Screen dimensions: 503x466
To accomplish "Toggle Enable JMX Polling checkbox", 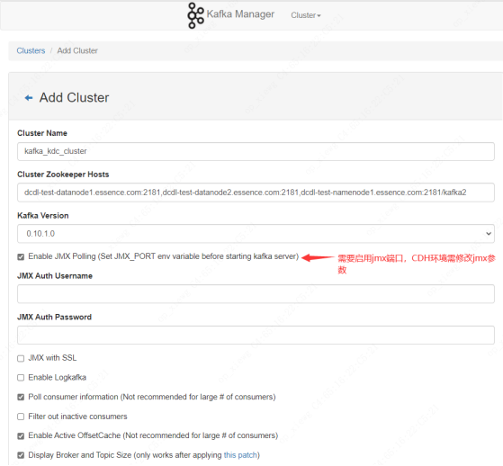I will point(21,257).
